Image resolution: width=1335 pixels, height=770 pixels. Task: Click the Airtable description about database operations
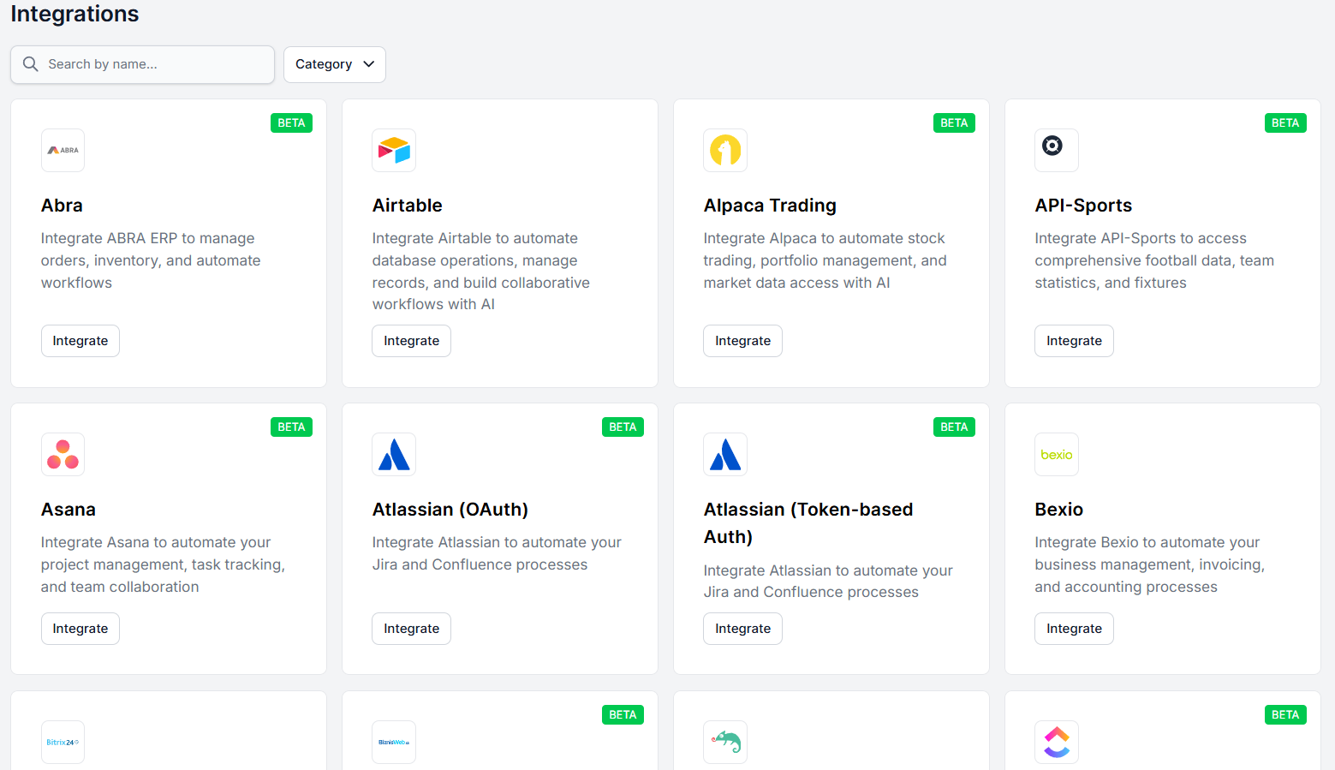click(481, 272)
